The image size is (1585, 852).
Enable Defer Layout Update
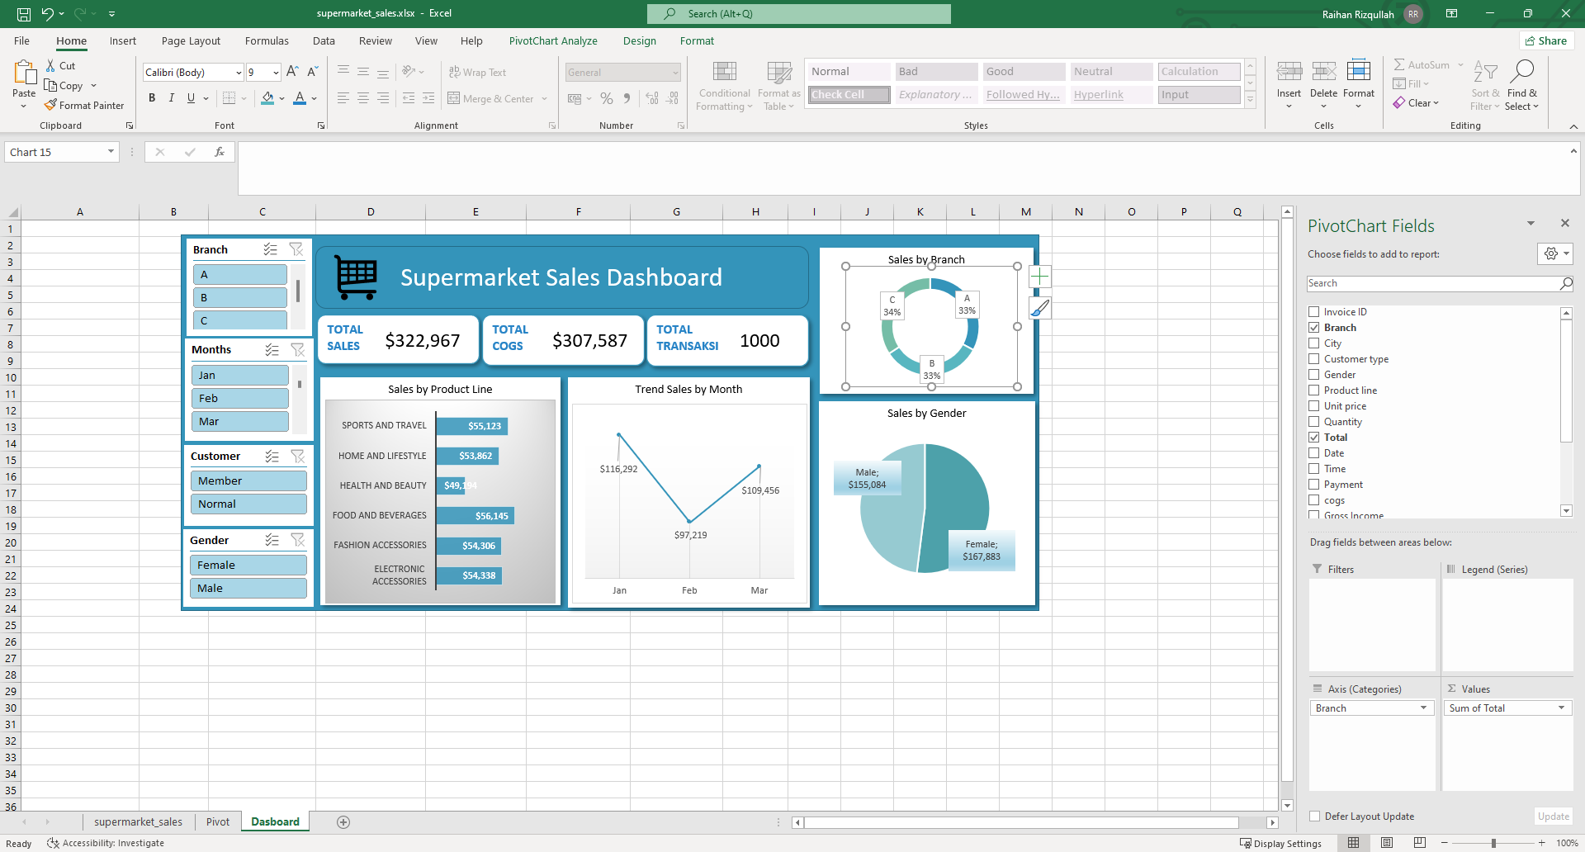click(1314, 816)
